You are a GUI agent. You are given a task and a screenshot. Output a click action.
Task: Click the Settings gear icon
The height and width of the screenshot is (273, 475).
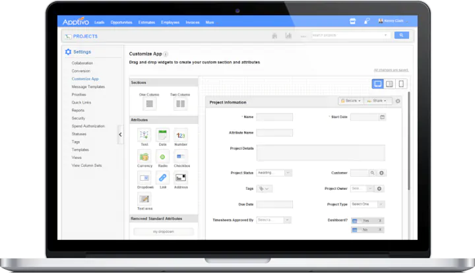(68, 51)
